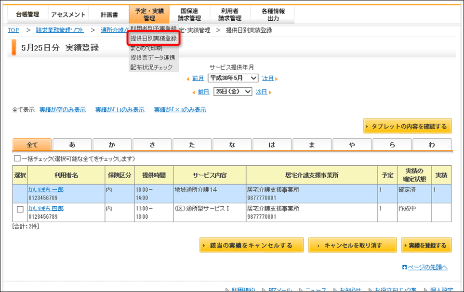Open the 計画書 menu
The height and width of the screenshot is (292, 464).
click(109, 14)
